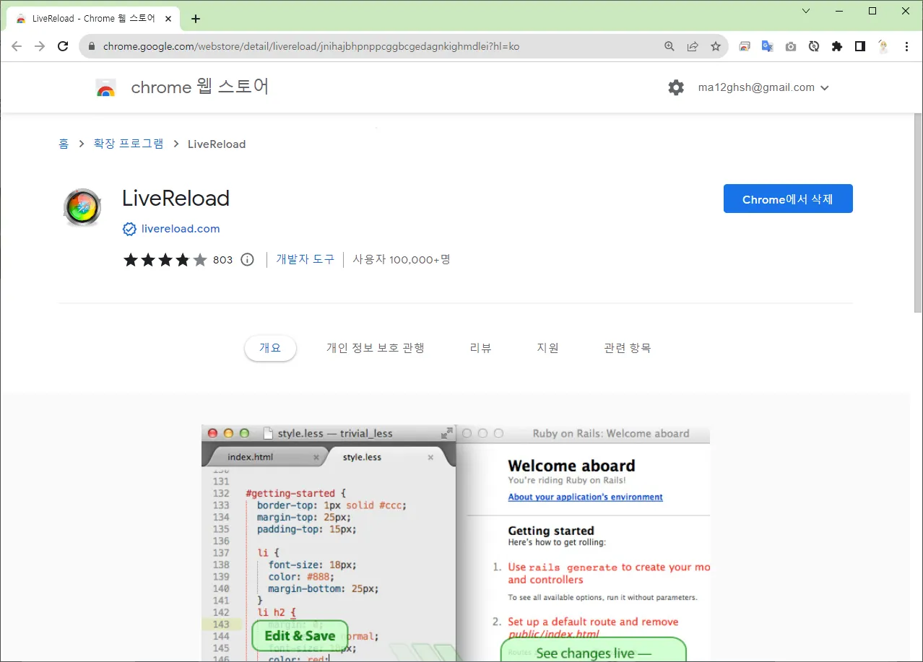Open the Chrome Remote Desktop extension
Viewport: 923px width, 662px height.
(745, 46)
